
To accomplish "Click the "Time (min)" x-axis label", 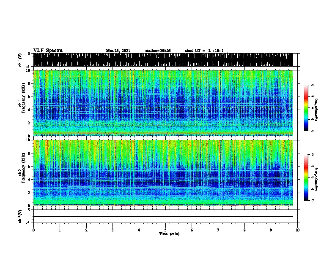I will coord(169,234).
